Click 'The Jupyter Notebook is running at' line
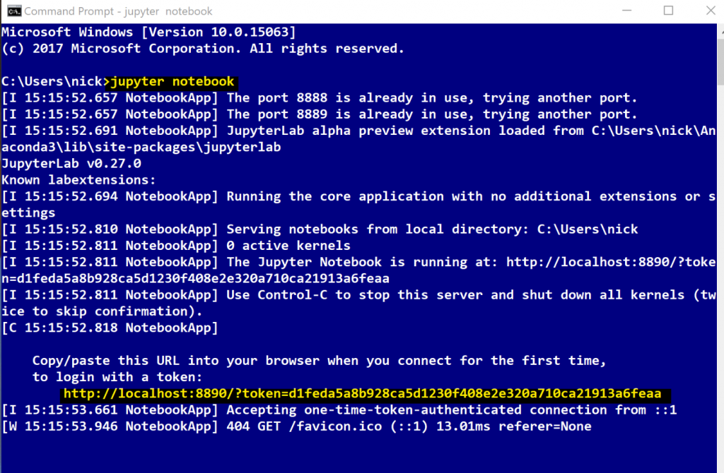 358,263
